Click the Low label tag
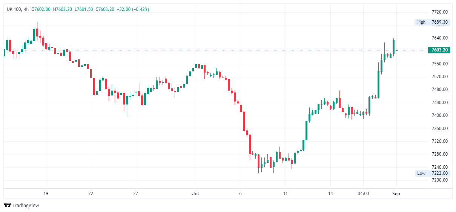Viewport: 456px width, 212px height. [421, 173]
